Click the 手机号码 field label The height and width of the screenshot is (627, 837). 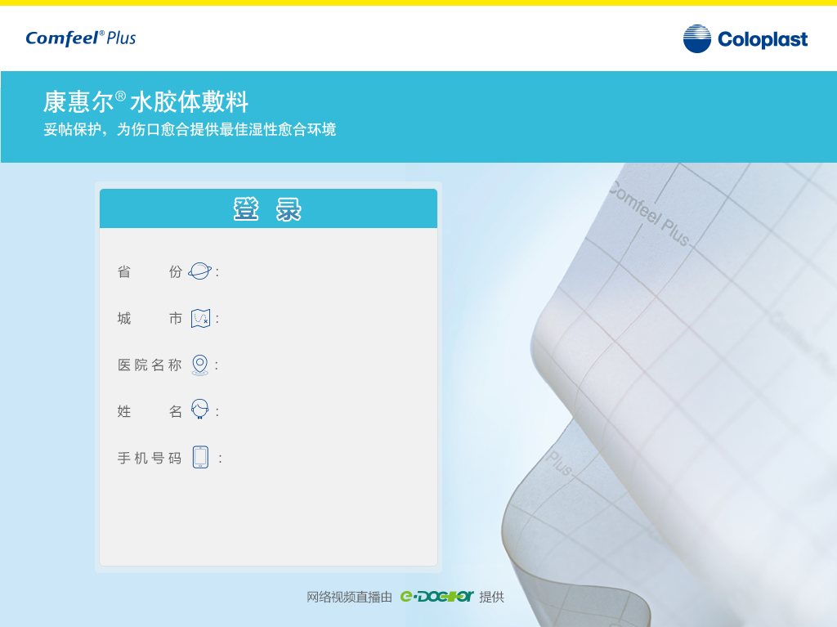click(150, 458)
